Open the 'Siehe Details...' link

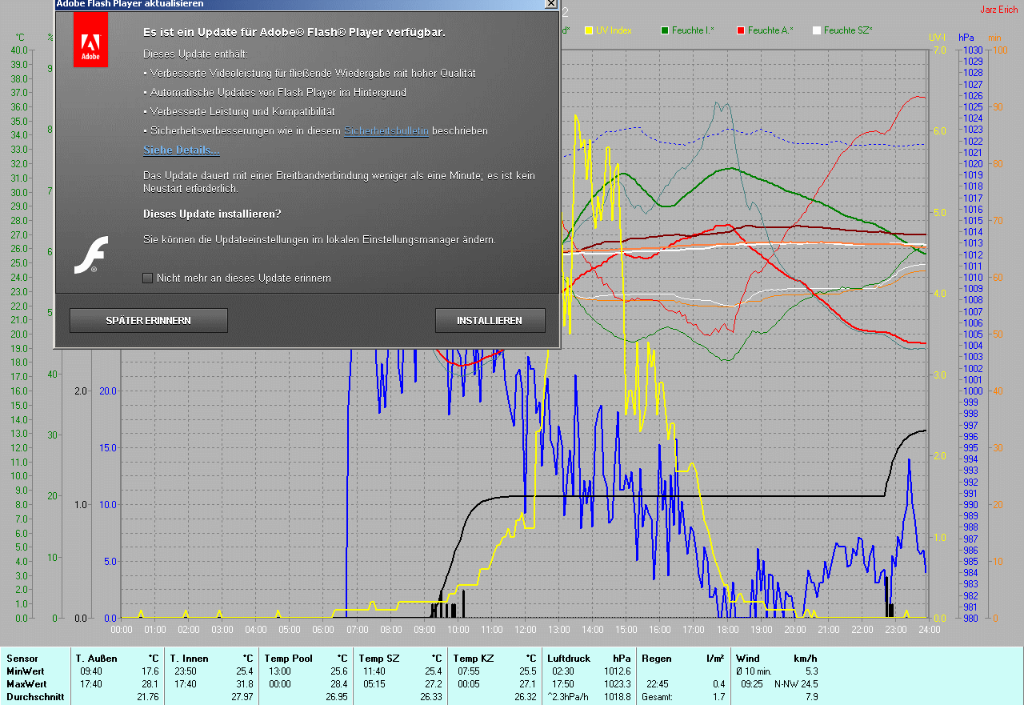tap(181, 150)
